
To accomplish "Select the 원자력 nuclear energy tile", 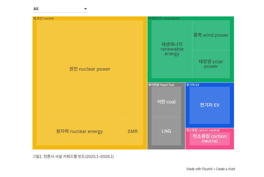I will (x=79, y=132).
